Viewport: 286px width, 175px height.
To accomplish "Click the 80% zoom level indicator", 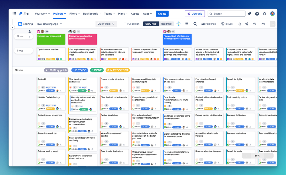I will (257, 156).
